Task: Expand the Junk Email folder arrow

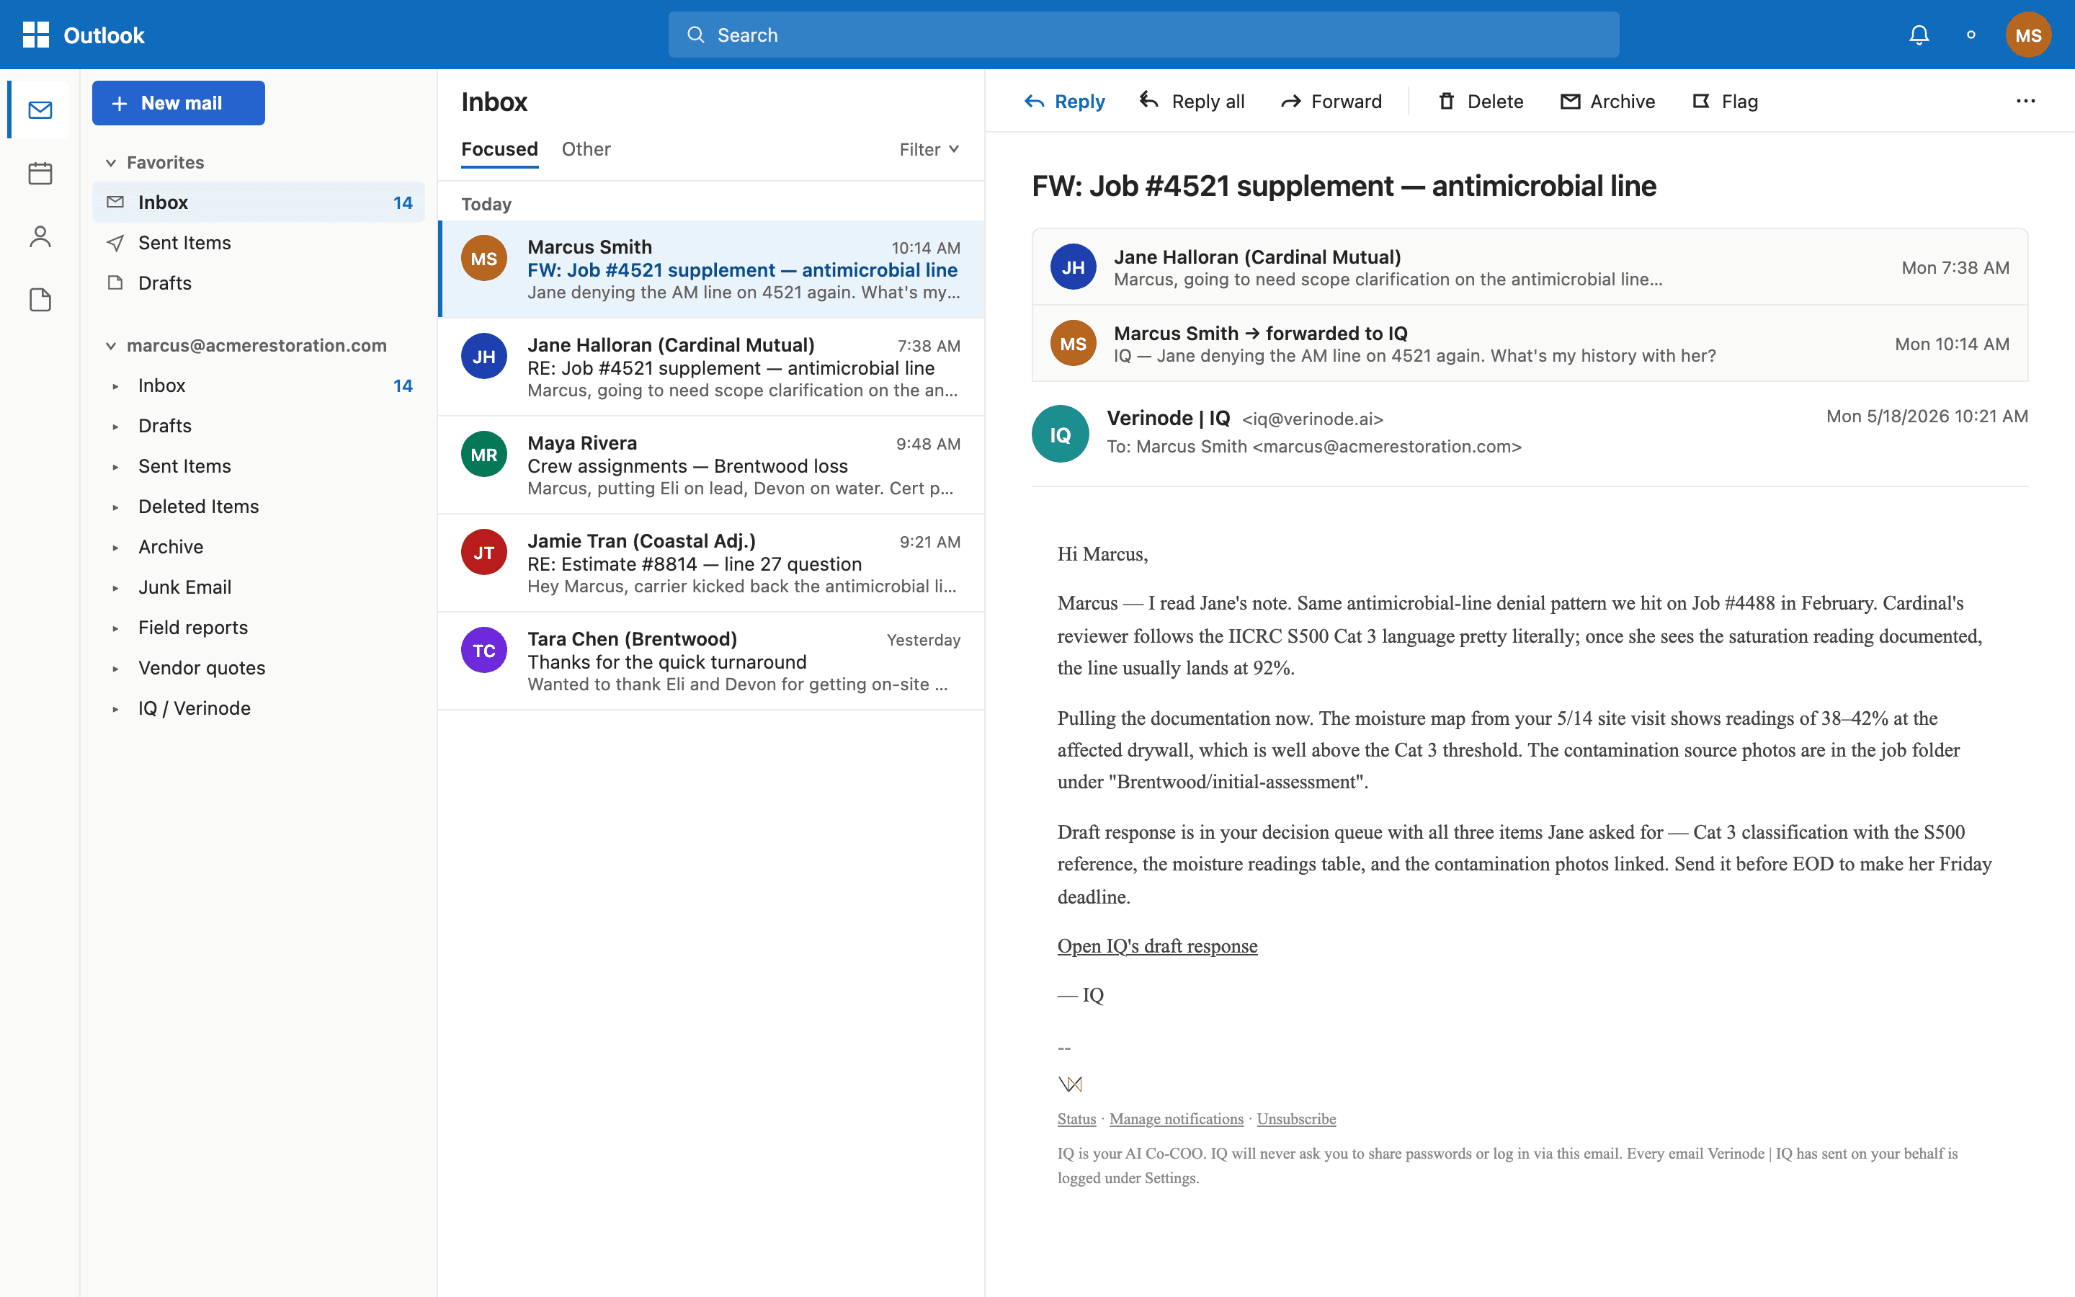Action: [x=115, y=587]
